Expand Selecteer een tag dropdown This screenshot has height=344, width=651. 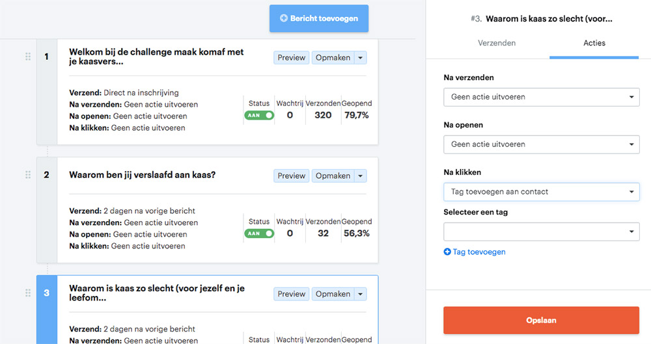541,232
